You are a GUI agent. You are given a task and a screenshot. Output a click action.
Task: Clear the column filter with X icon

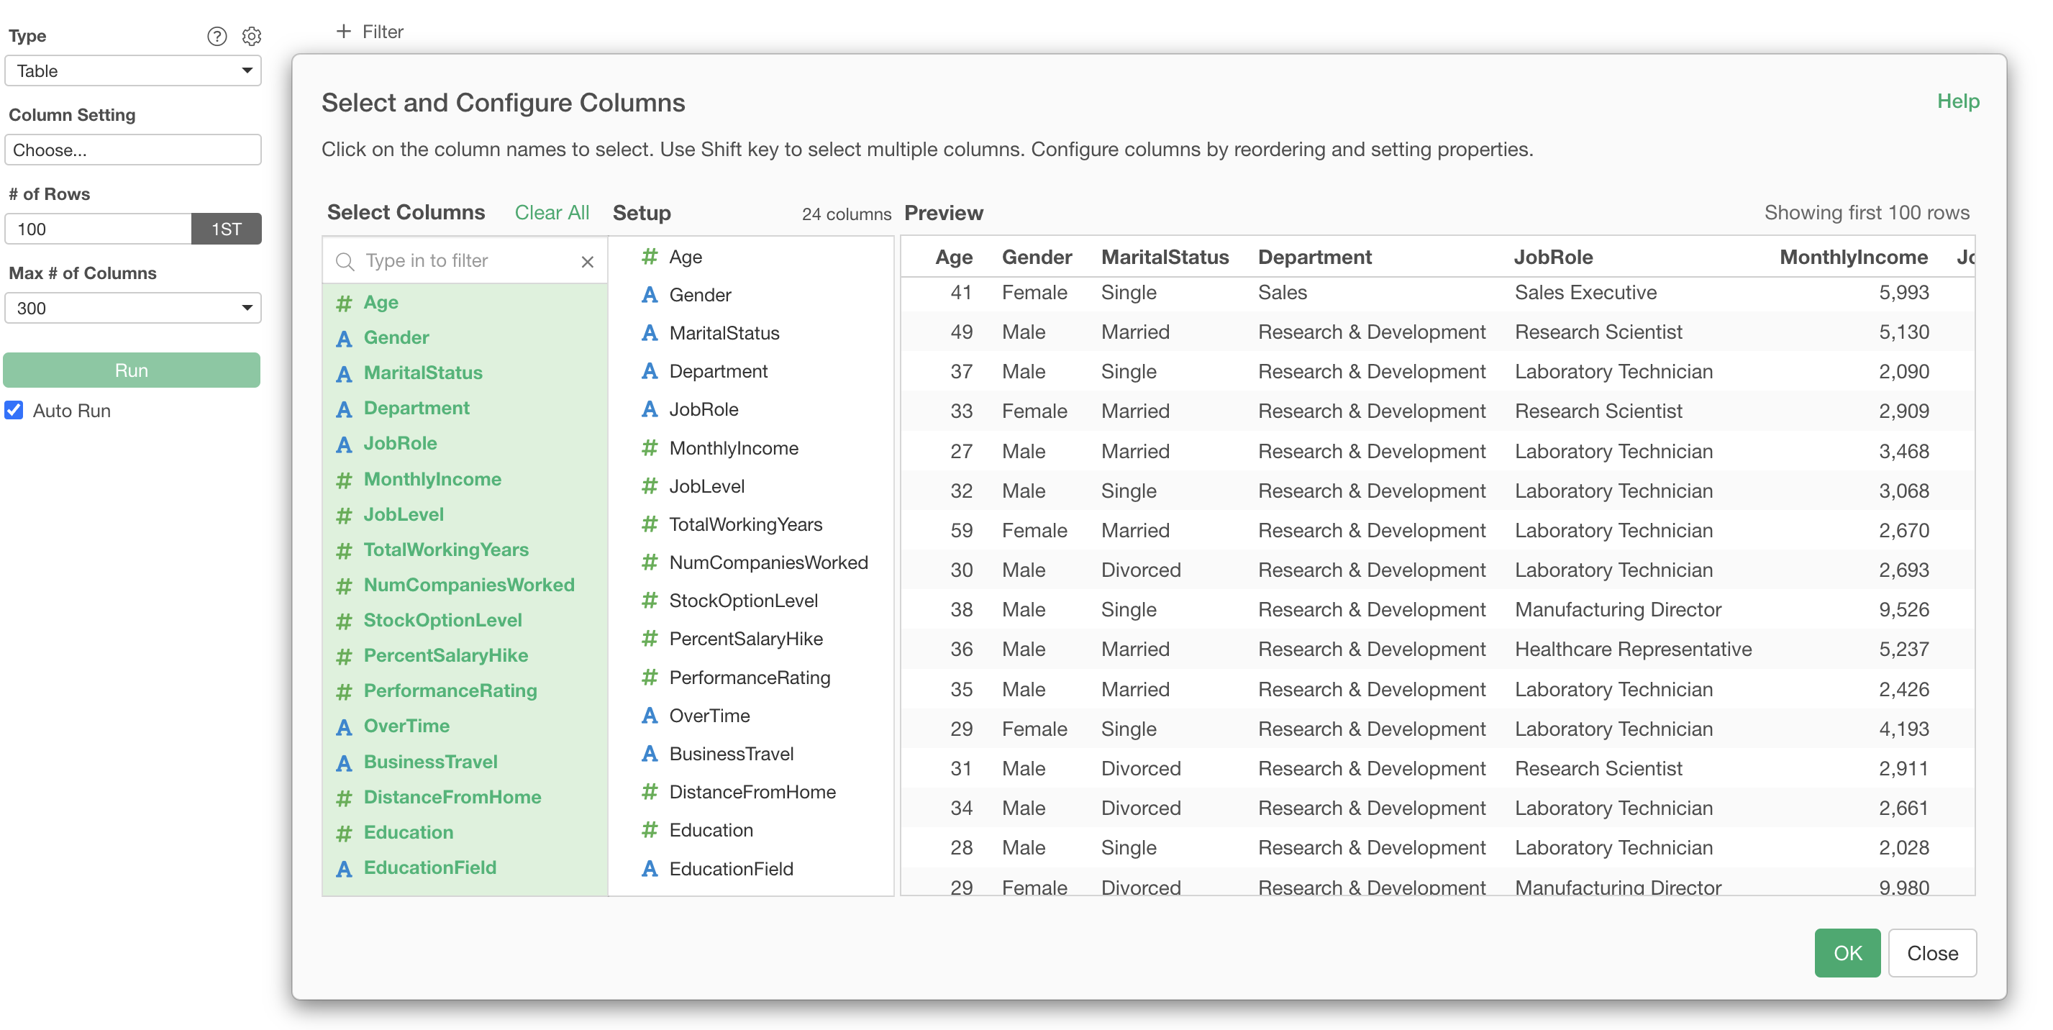pos(588,261)
